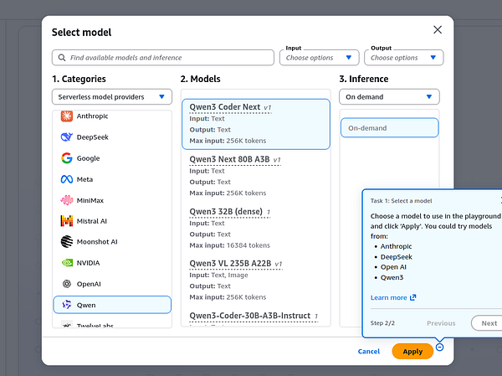
Task: Click 'Max input: 16384 tokens' text
Action: click(229, 245)
